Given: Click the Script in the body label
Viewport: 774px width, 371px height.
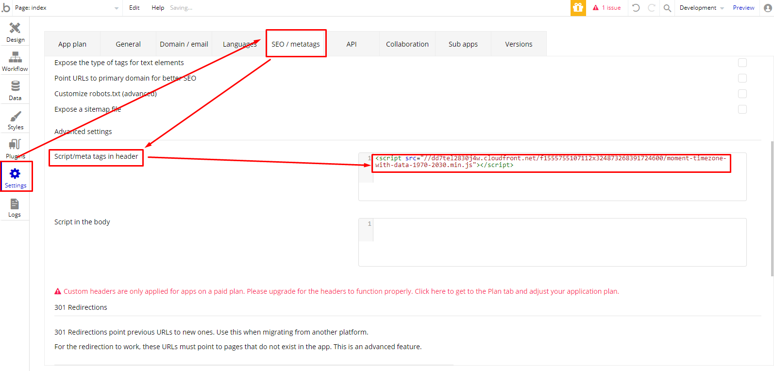Looking at the screenshot, I should 82,222.
